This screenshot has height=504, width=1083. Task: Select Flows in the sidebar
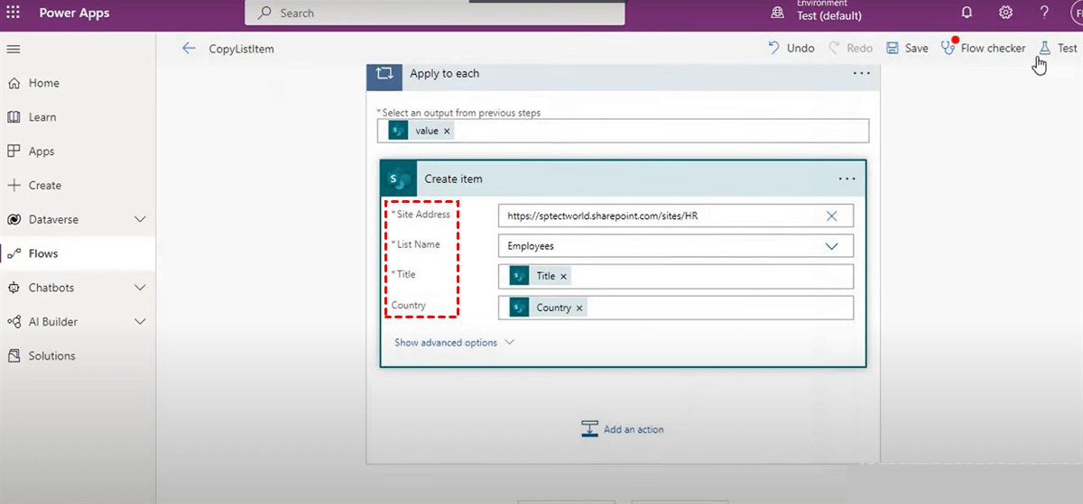click(x=78, y=254)
